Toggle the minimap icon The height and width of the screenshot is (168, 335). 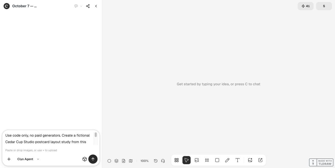click(x=131, y=161)
